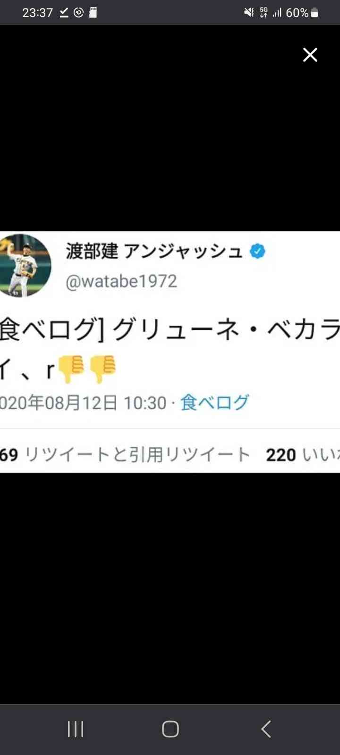Tap the battery icon in status bar

point(315,13)
